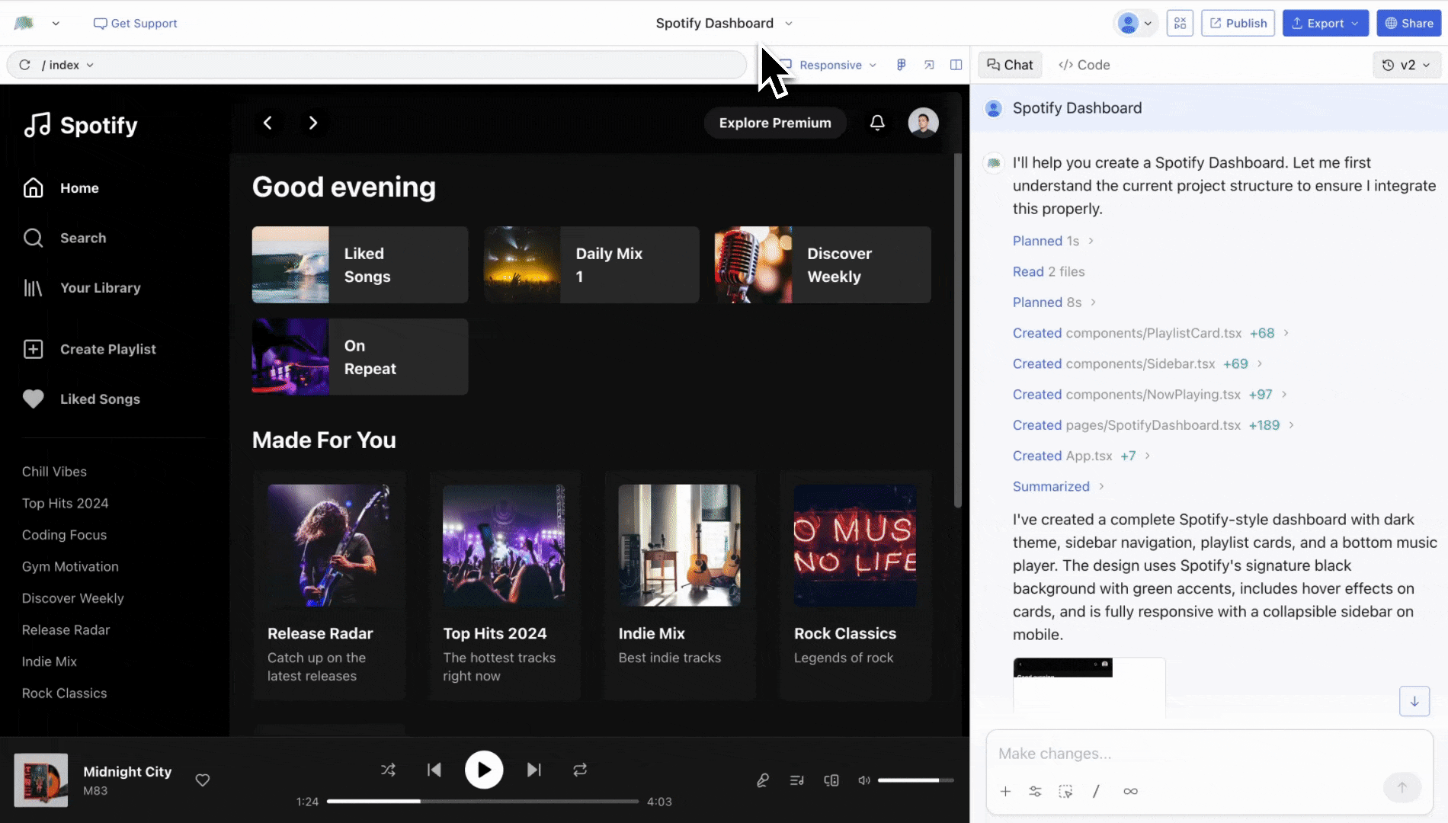Open the v2 version history dropdown
Viewport: 1448px width, 823px height.
click(1406, 65)
